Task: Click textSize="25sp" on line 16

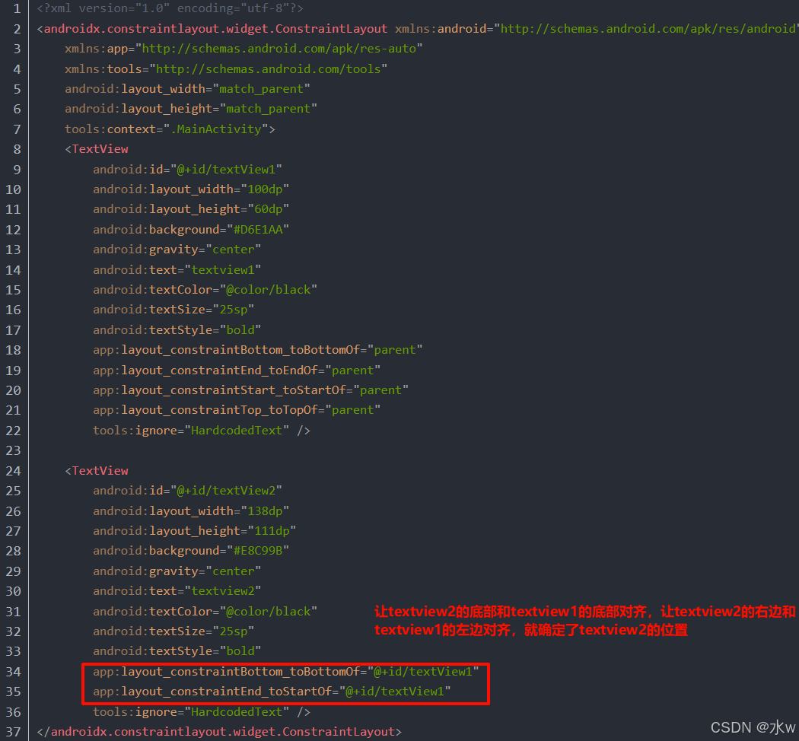Action: (173, 310)
